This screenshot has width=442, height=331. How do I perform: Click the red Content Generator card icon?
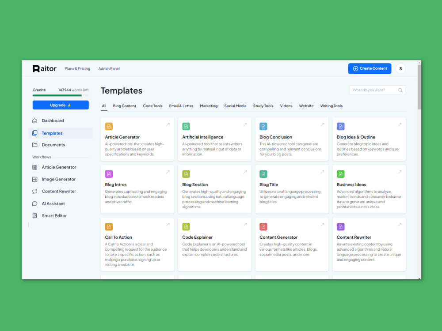click(263, 226)
